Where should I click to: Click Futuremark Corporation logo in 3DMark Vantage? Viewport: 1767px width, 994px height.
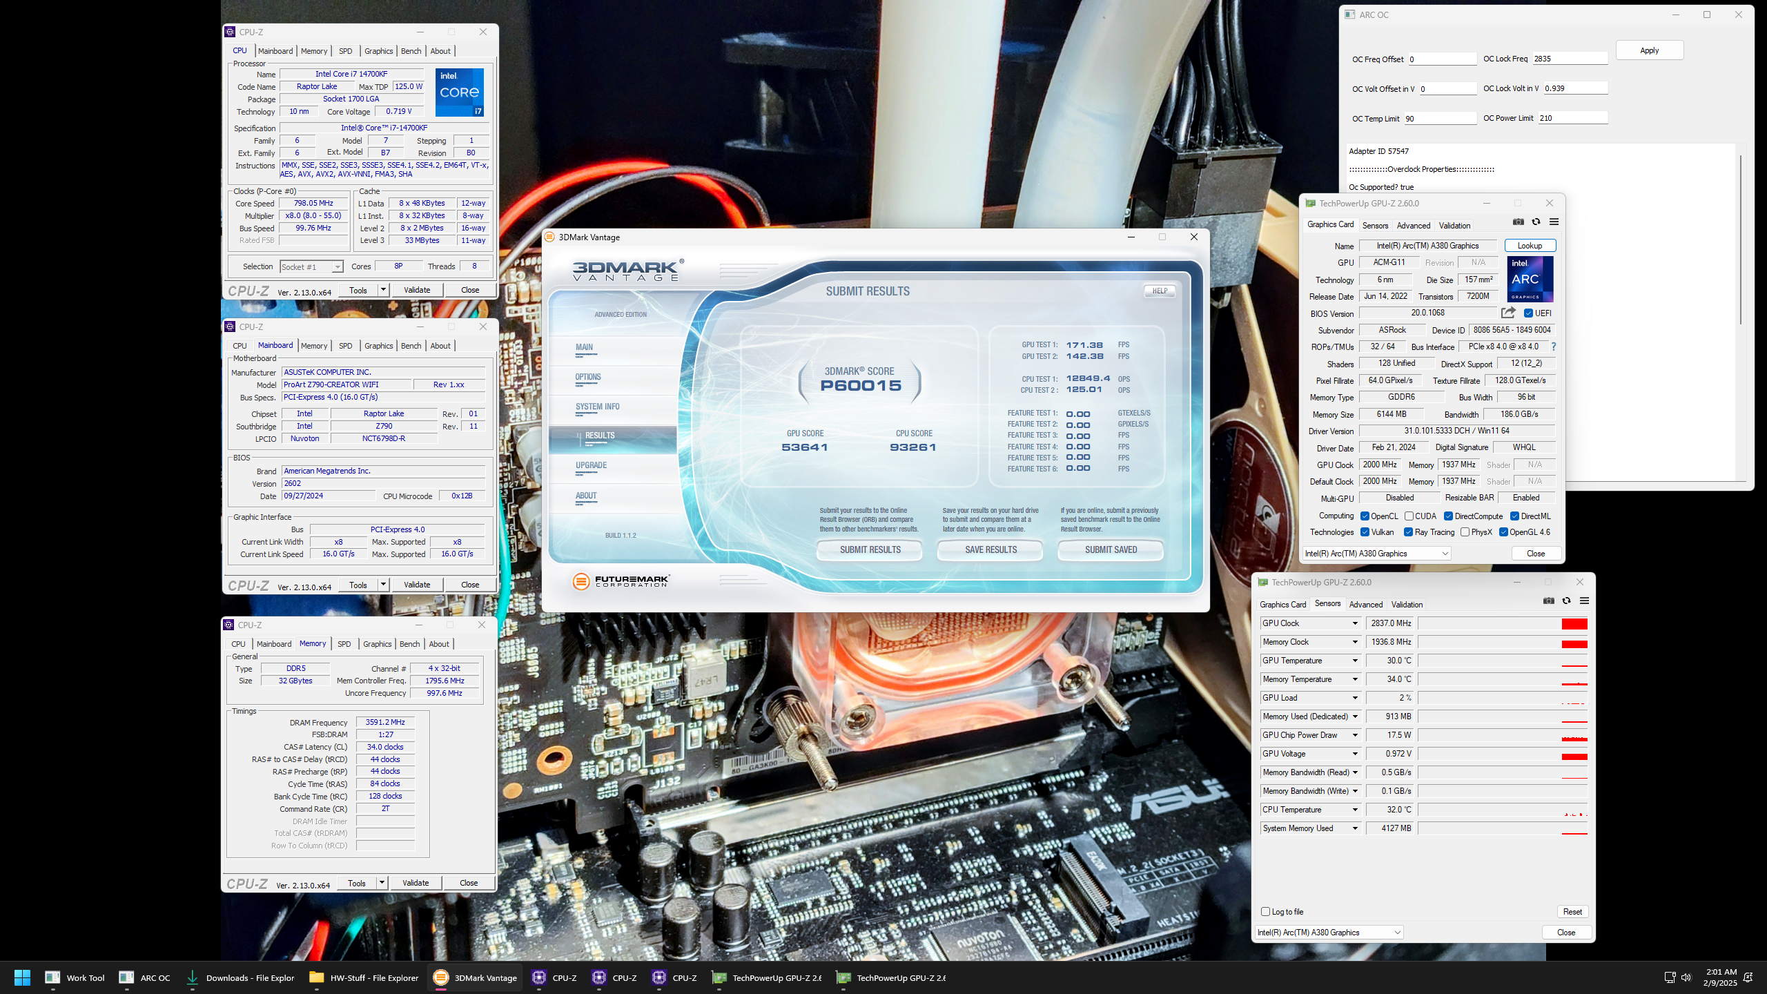pos(621,581)
